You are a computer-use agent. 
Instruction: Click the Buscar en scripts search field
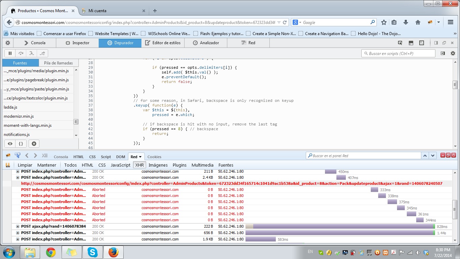pos(398,53)
